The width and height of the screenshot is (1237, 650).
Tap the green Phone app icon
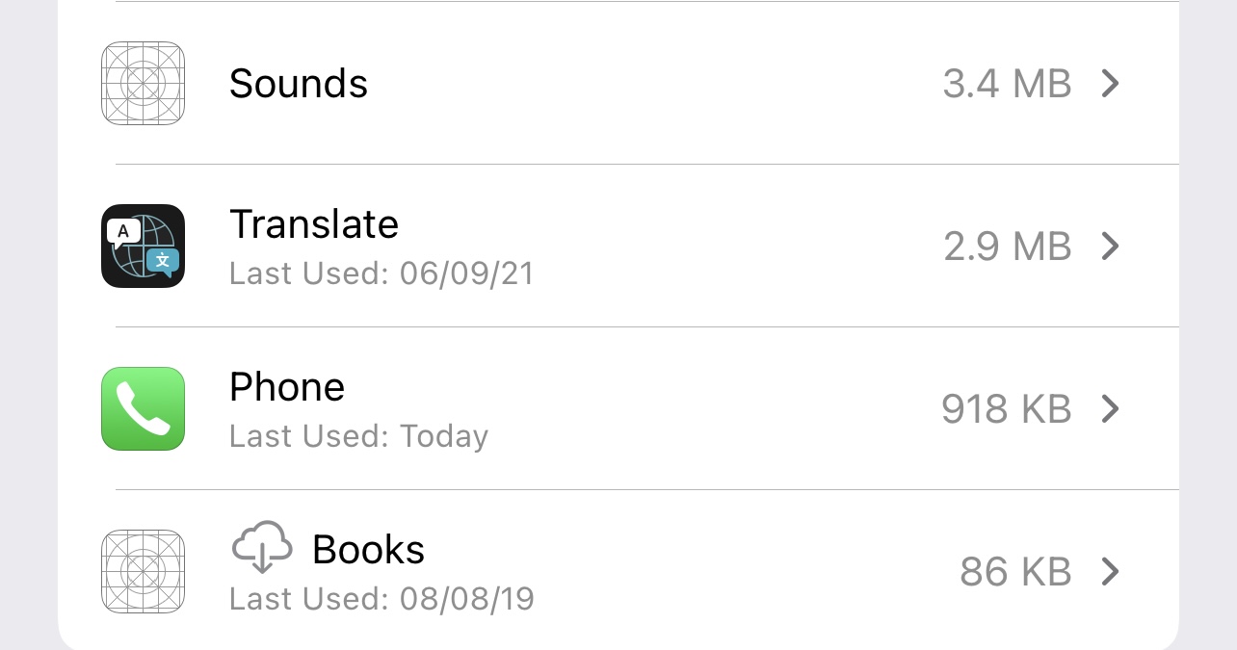coord(143,409)
